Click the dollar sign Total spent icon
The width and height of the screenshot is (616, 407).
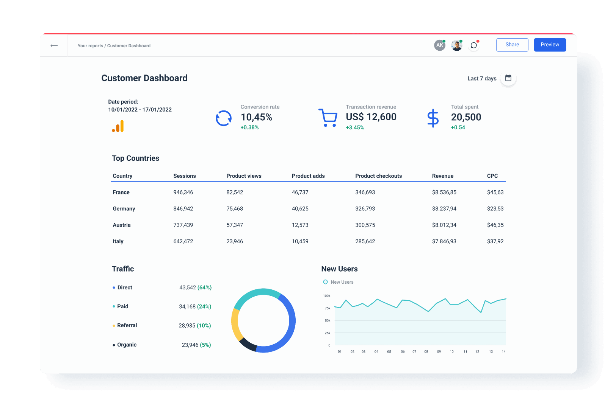click(x=433, y=118)
